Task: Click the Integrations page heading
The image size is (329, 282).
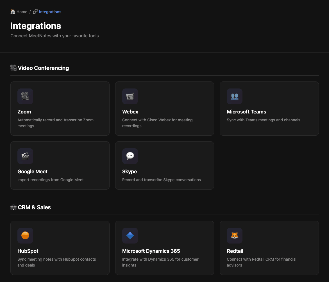Action: pyautogui.click(x=36, y=26)
